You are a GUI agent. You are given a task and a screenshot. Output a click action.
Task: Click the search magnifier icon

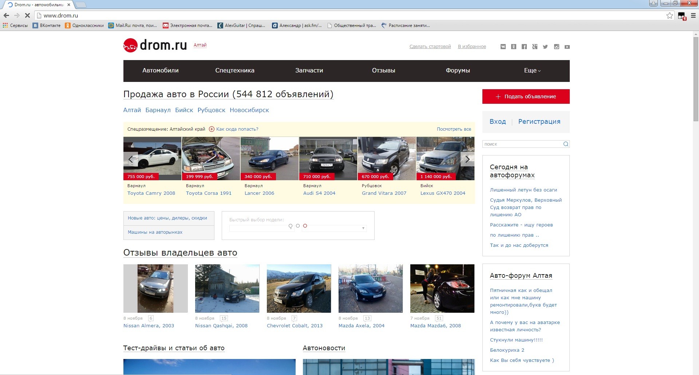(566, 144)
